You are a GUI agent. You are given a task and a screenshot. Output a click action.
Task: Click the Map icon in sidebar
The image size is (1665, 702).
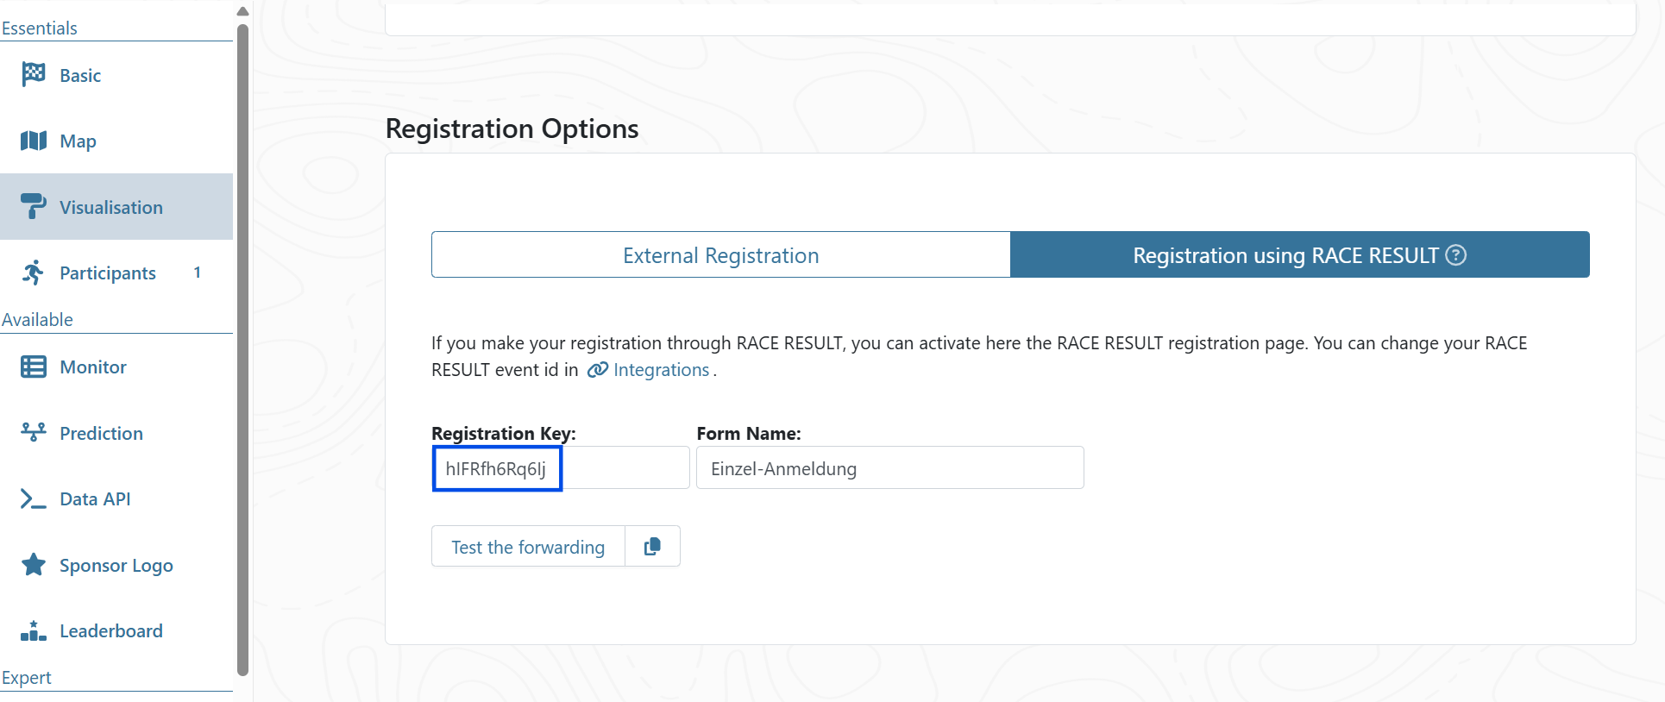[34, 141]
